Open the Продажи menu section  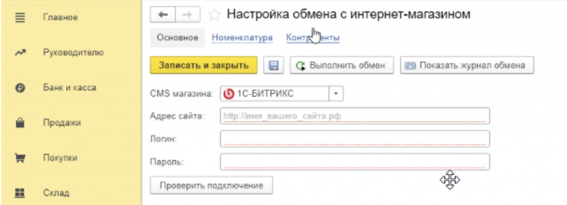[x=62, y=123]
